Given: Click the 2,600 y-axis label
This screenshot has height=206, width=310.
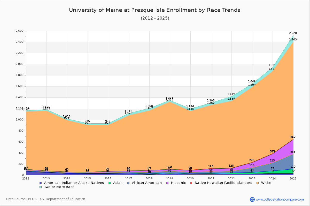Looking at the screenshot, I should point(20,31).
